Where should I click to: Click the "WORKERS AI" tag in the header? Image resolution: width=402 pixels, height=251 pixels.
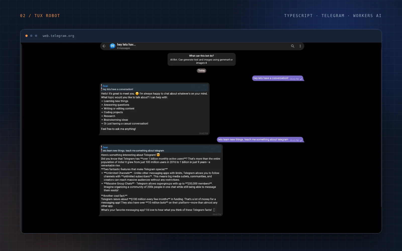click(367, 16)
